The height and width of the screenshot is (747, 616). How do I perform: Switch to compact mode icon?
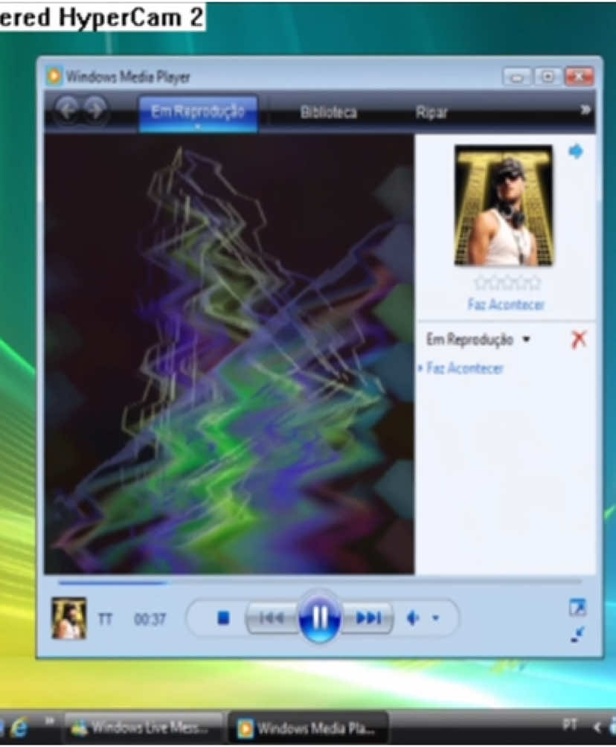577,635
